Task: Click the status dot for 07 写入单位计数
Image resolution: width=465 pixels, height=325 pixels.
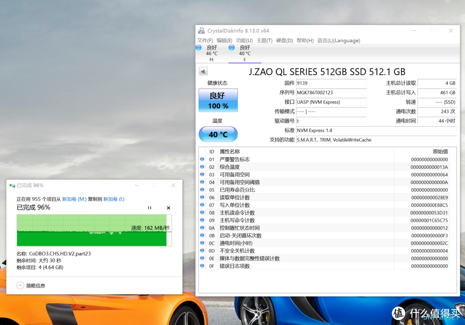Action: point(202,205)
